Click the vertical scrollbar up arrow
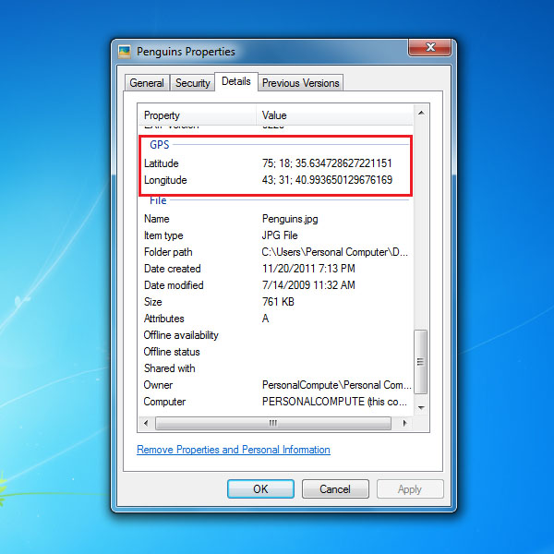Image resolution: width=554 pixels, height=554 pixels. point(421,113)
